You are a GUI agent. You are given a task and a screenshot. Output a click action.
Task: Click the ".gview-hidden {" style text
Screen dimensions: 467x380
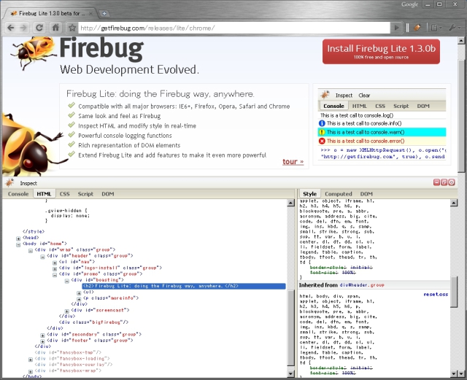click(66, 211)
